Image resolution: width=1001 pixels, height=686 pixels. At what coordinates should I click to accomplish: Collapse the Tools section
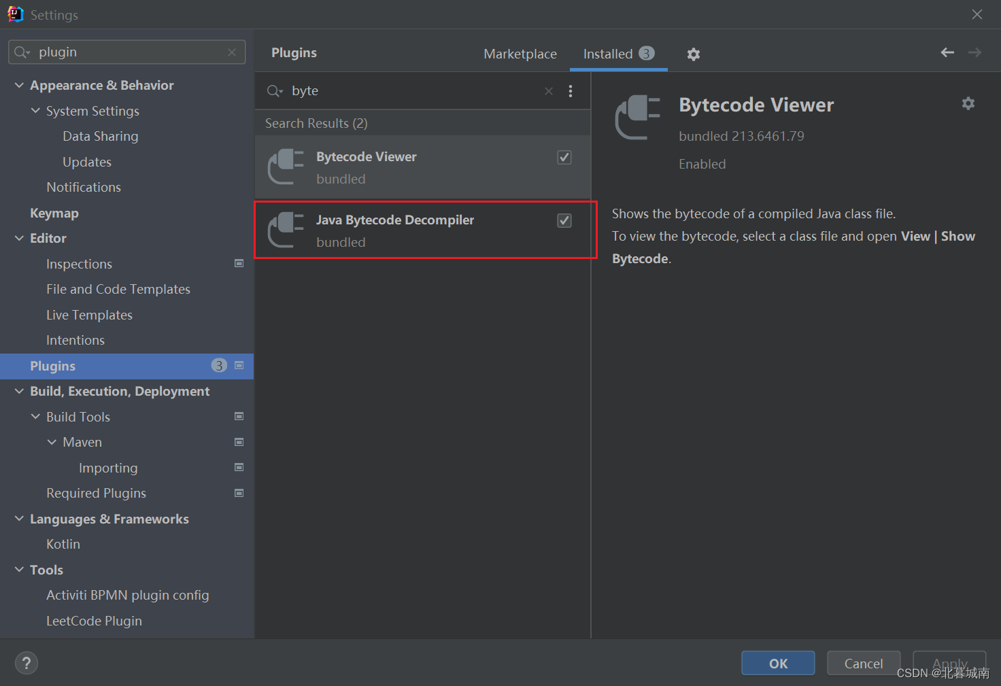click(19, 570)
